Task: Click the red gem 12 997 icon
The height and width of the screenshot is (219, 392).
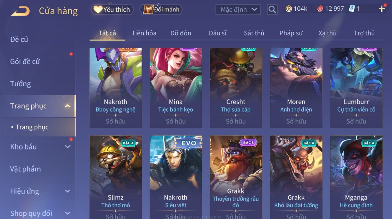Action: pyautogui.click(x=320, y=9)
